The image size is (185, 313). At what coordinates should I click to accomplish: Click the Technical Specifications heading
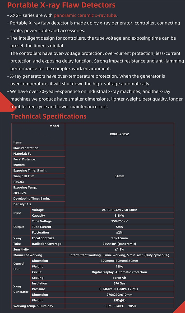point(49,116)
